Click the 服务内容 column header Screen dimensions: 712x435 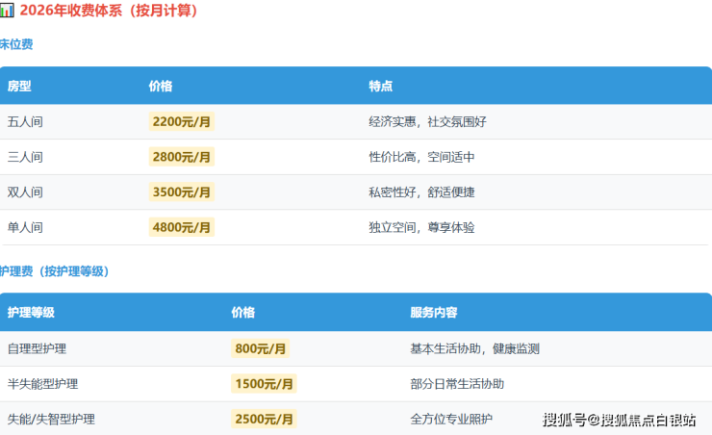[433, 313]
